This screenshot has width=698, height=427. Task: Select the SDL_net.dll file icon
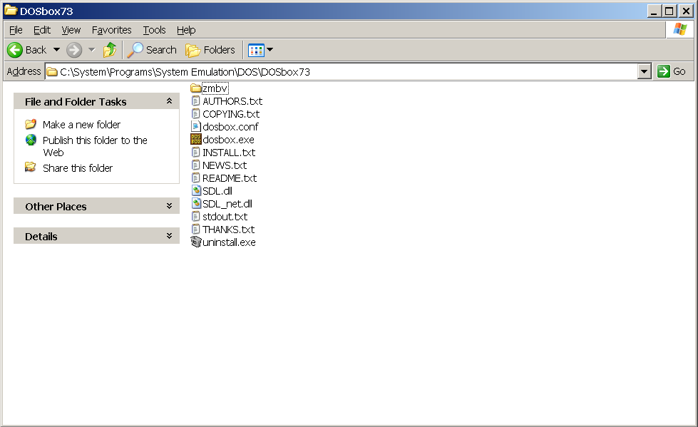196,203
